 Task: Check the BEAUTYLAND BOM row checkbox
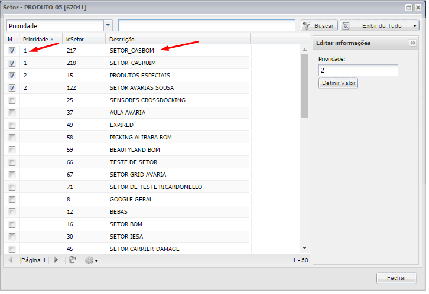click(12, 150)
